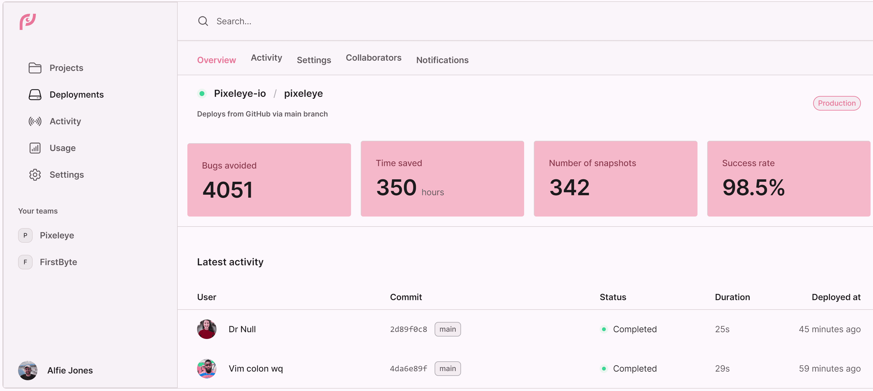Click main branch tag for commit 2d89f0c8
The width and height of the screenshot is (873, 391).
pyautogui.click(x=447, y=329)
